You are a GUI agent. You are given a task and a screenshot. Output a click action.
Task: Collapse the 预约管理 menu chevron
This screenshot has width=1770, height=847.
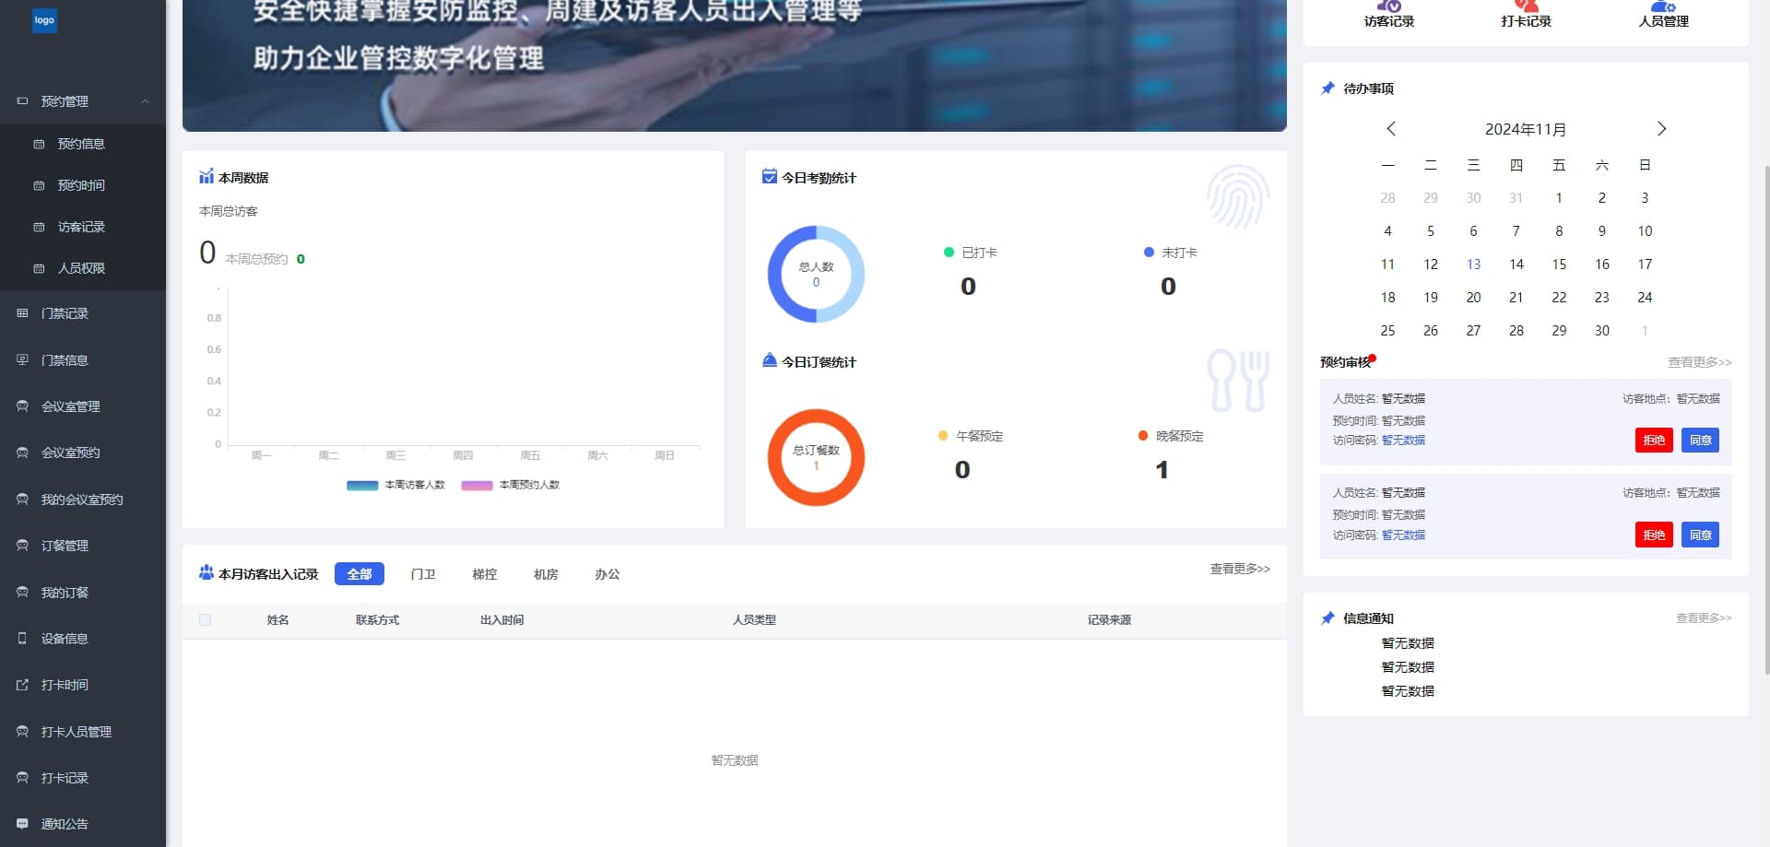[145, 101]
